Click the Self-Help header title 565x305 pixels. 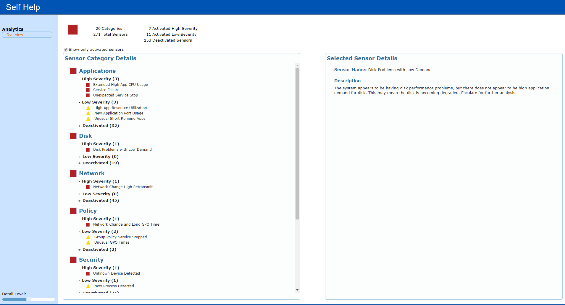coord(23,7)
